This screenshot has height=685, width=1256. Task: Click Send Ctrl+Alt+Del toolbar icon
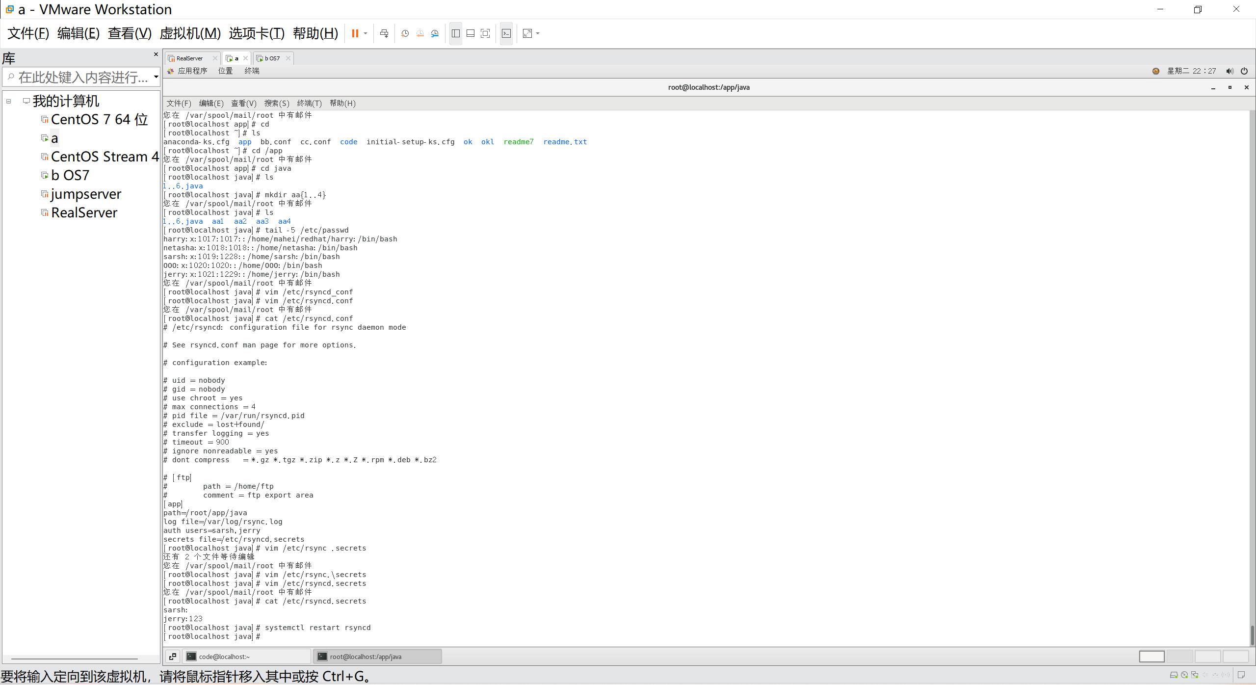pyautogui.click(x=384, y=33)
